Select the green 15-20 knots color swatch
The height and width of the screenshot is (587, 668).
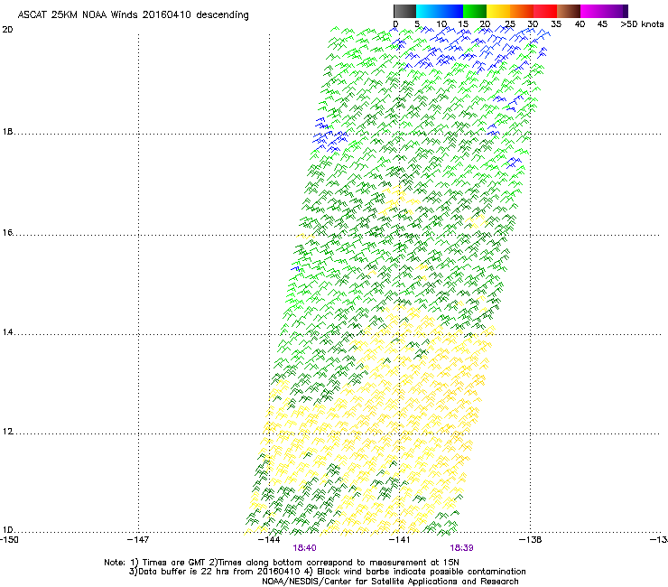[475, 11]
